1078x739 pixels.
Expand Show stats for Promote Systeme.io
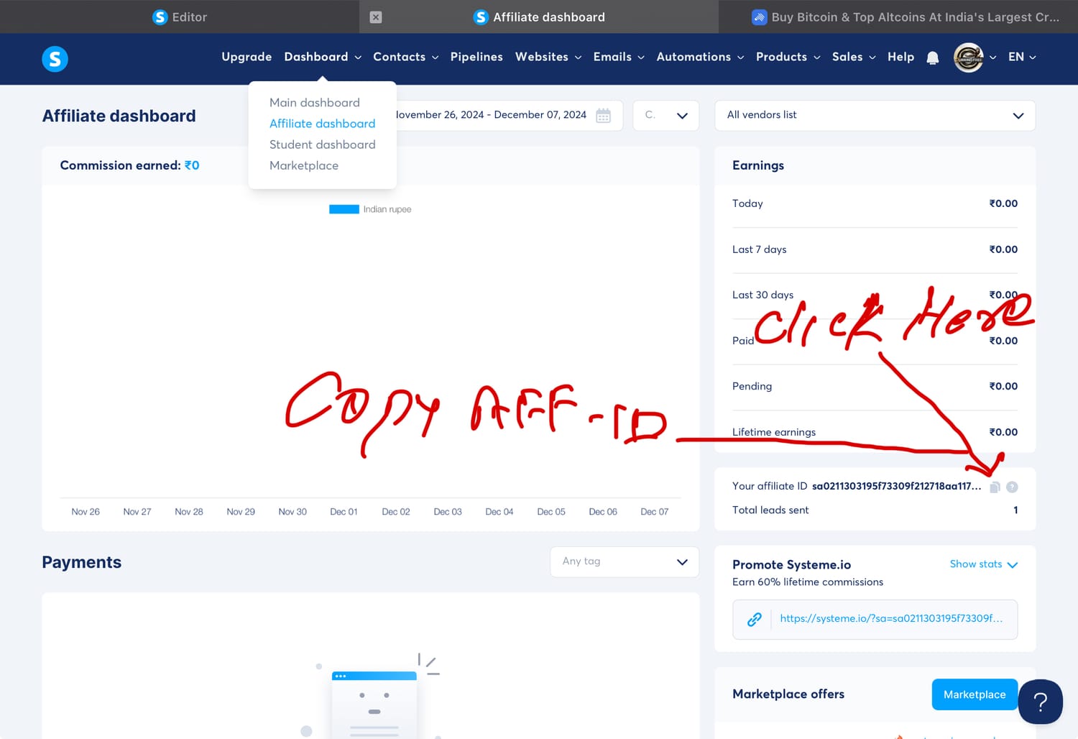(983, 564)
